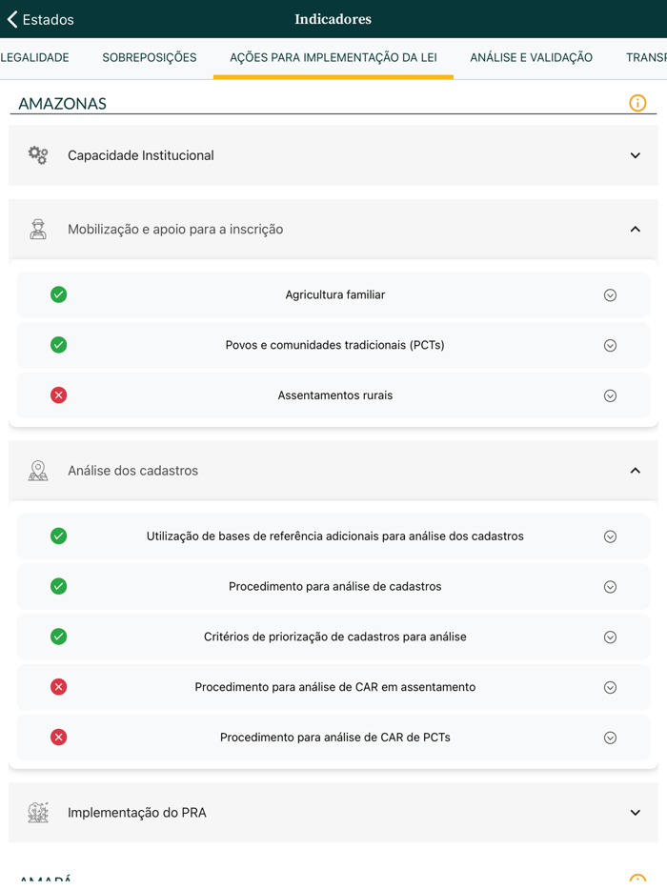Open details for Procedimento para análise de cadastros
Viewport: 667px width, 890px height.
610,586
